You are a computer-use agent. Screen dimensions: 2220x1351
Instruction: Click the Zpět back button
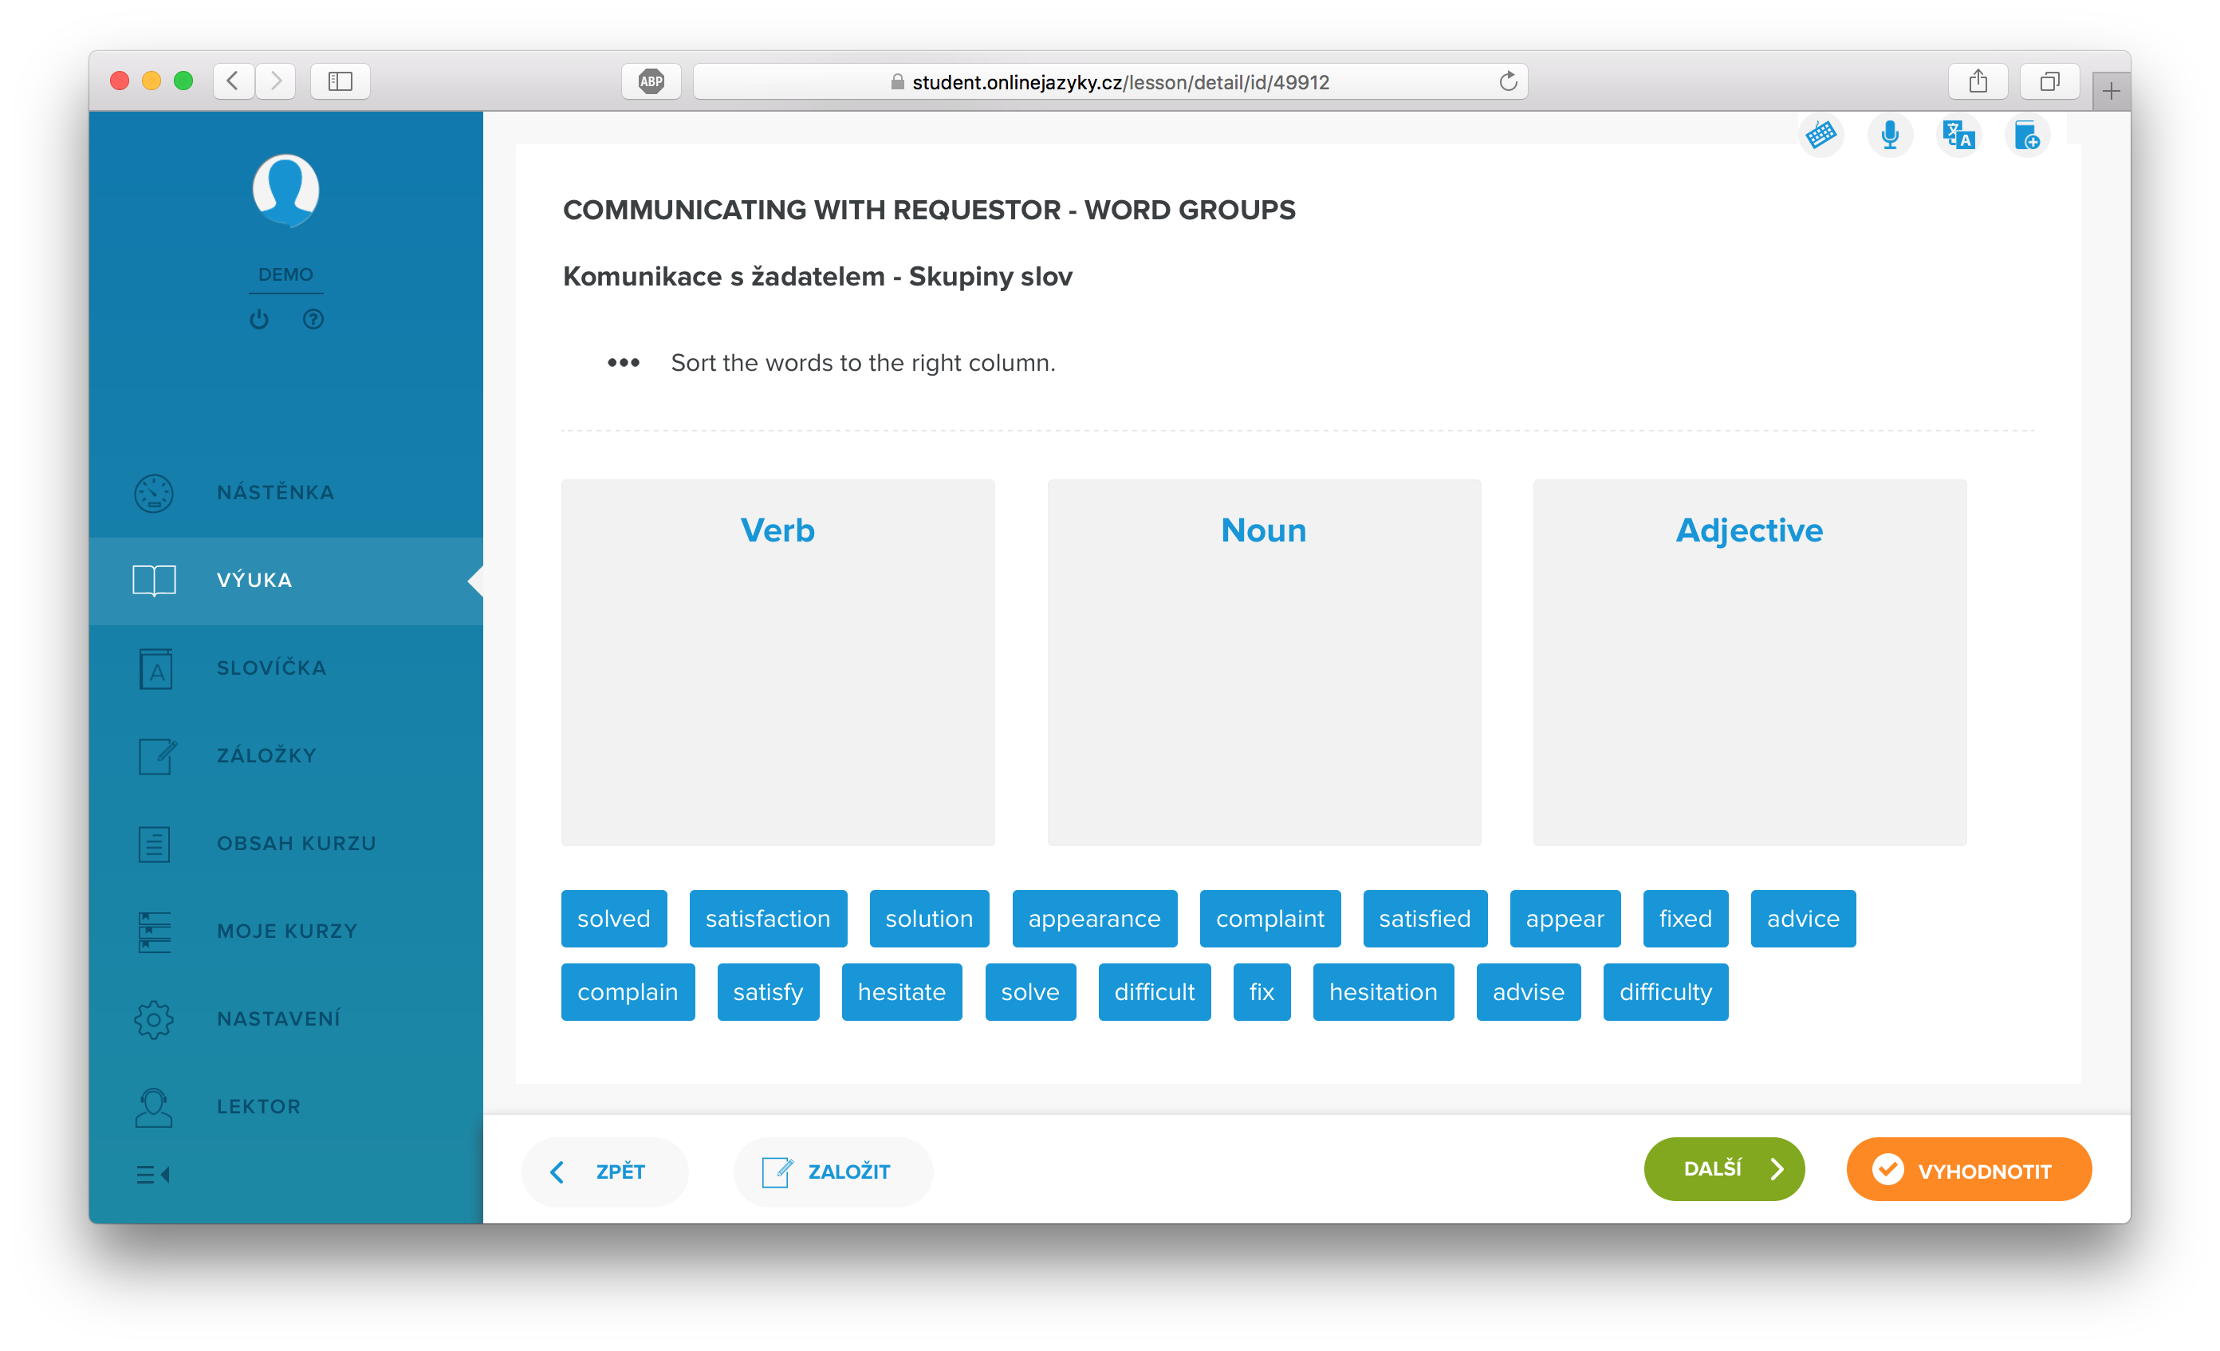[604, 1171]
